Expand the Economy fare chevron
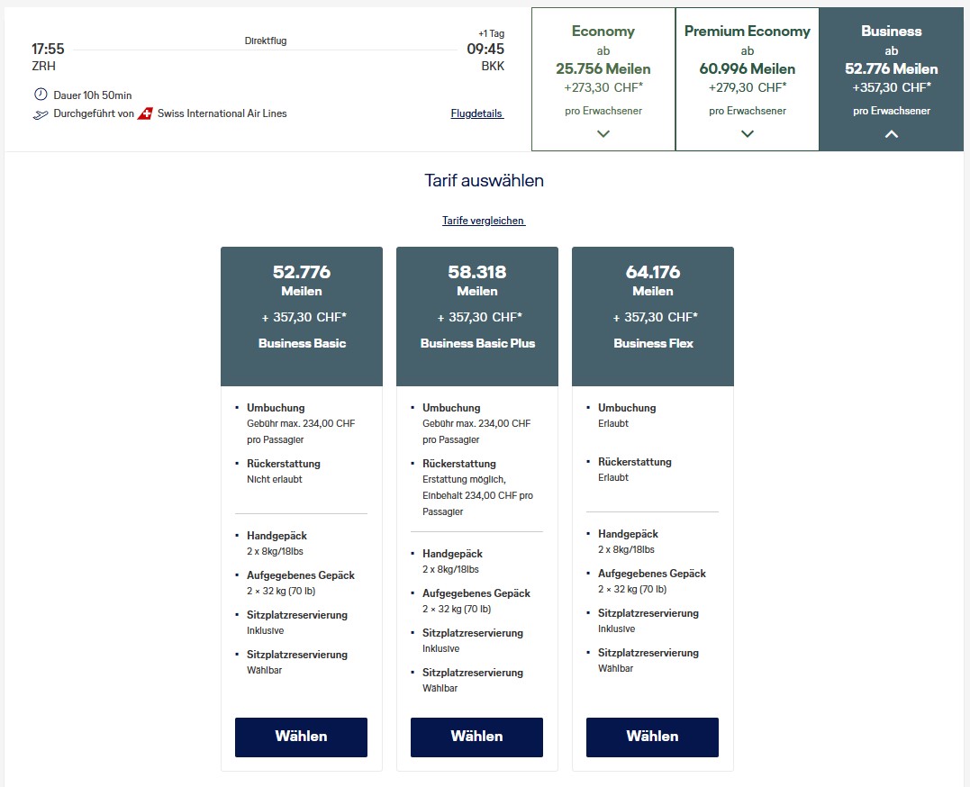 tap(603, 133)
